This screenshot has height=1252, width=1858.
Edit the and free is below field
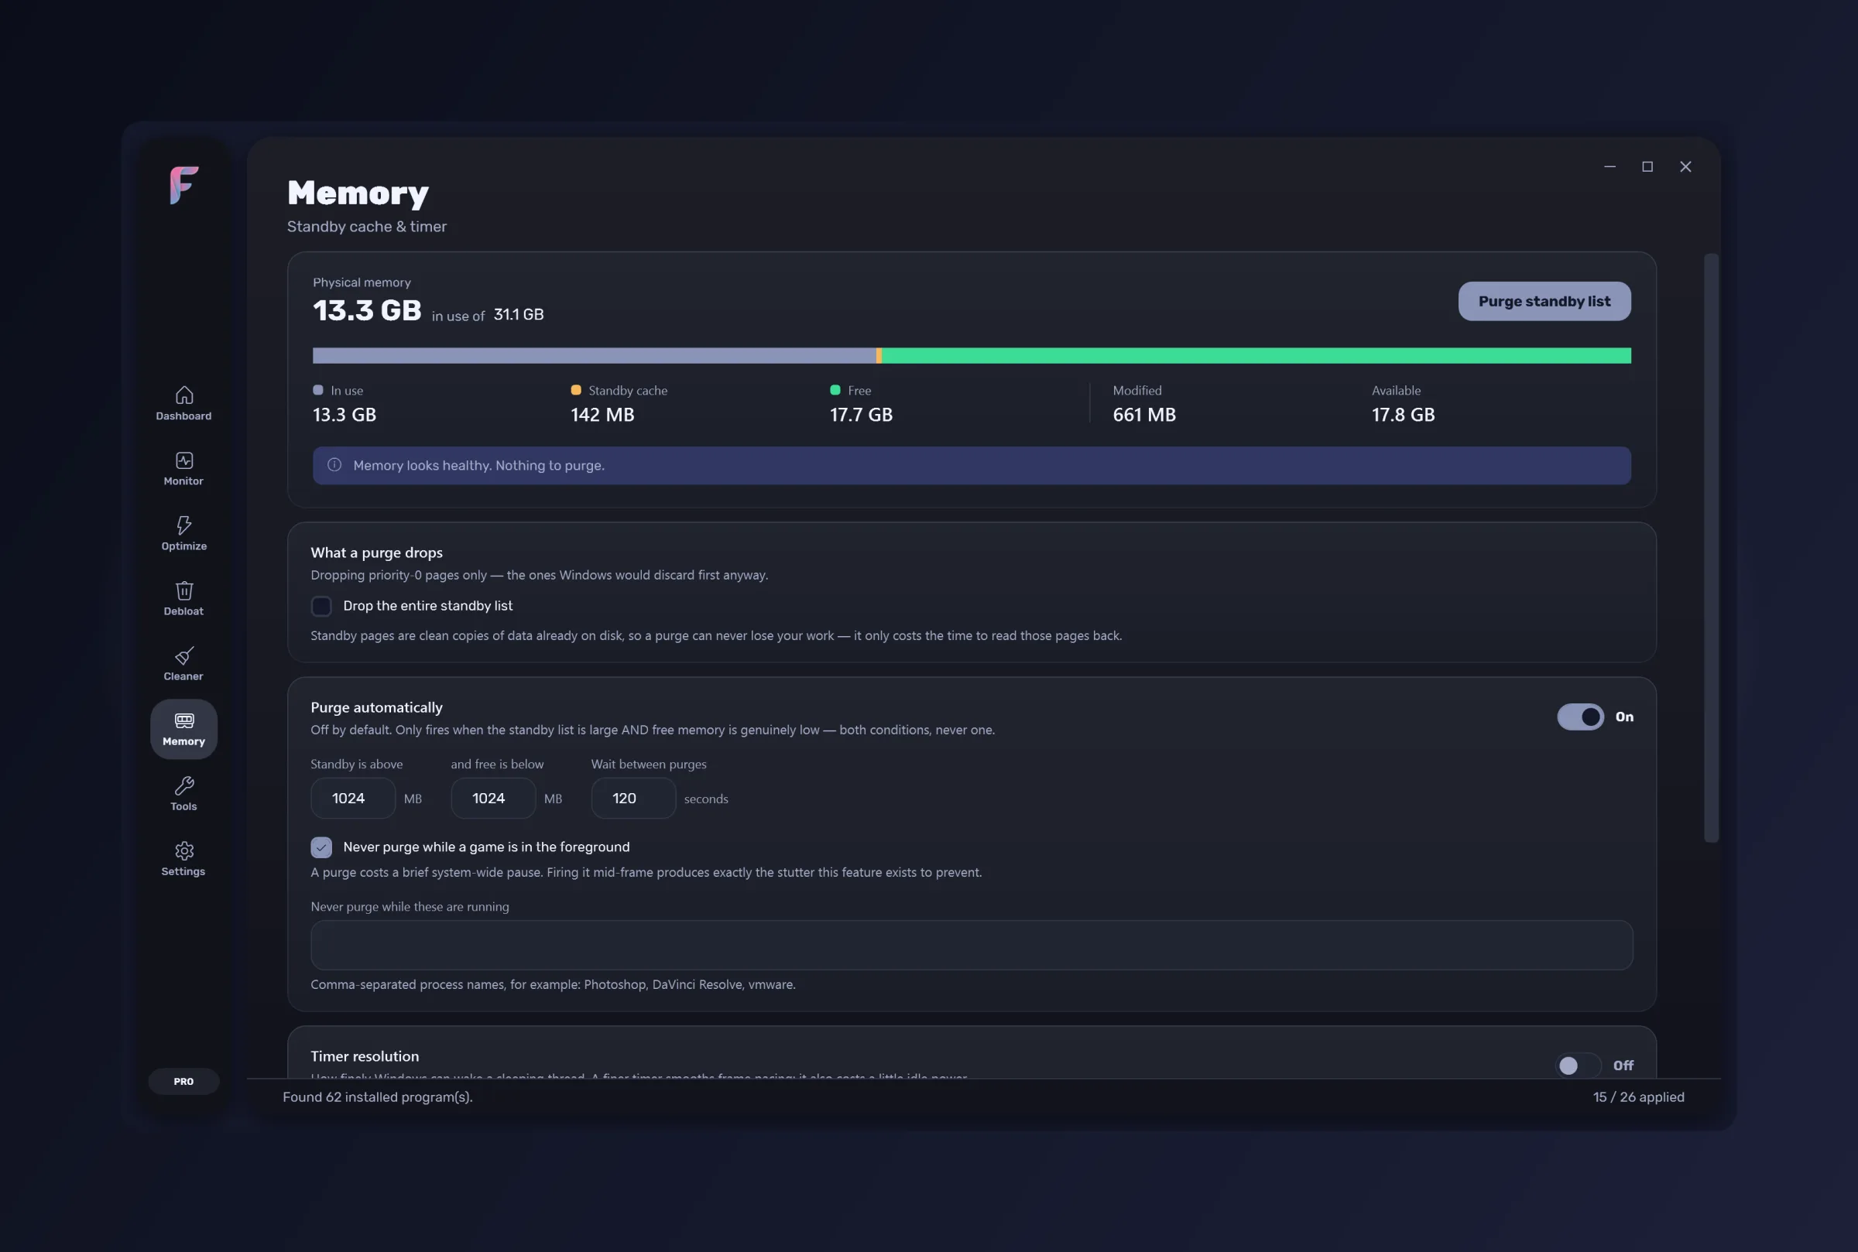click(x=493, y=799)
